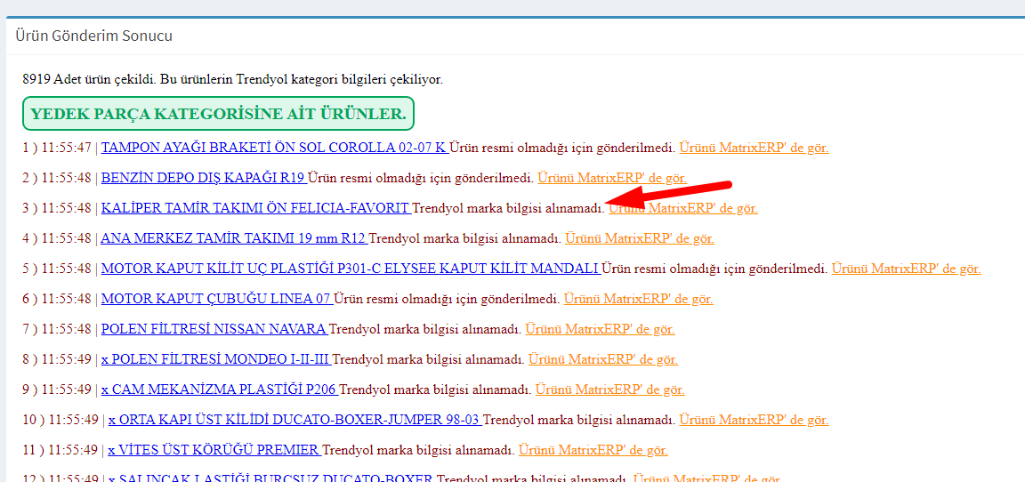Follow MatrixERP link for MOTOR KAPUT ÇUBUĞU LINEA
This screenshot has height=482, width=1025.
[x=638, y=299]
